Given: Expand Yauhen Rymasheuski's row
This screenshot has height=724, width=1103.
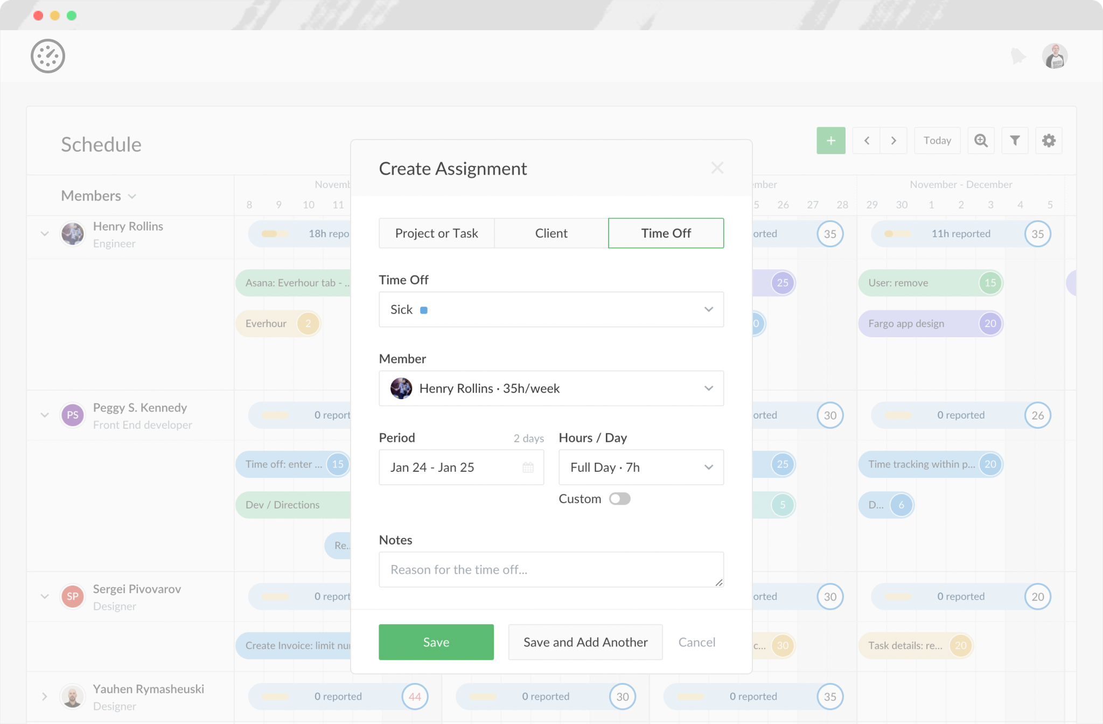Looking at the screenshot, I should [45, 697].
